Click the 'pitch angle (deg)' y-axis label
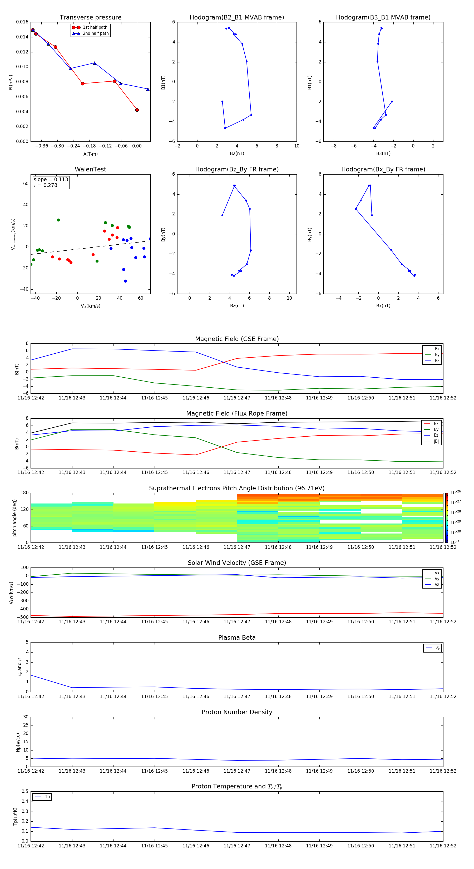 14,518
